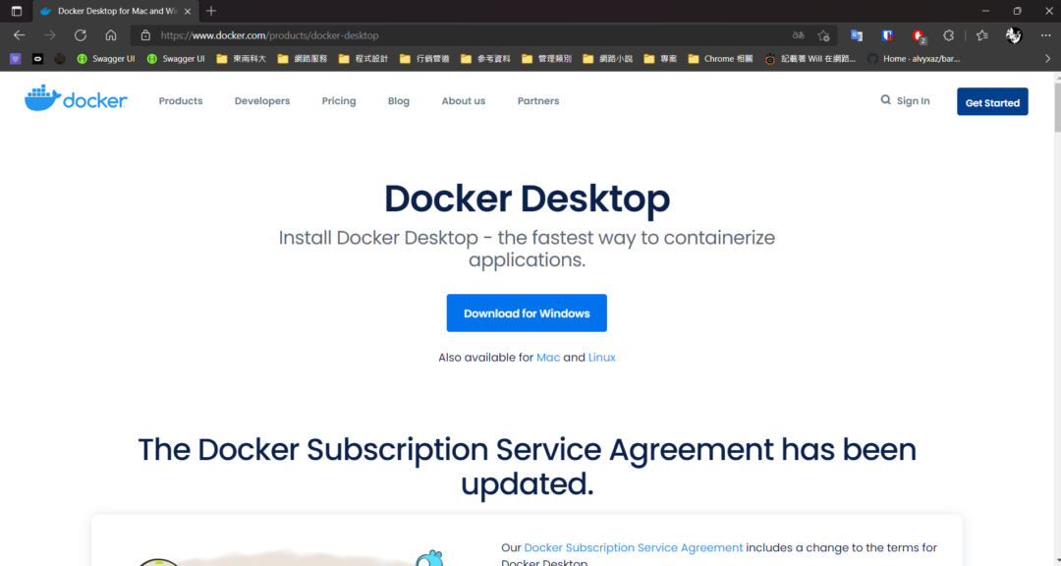This screenshot has width=1061, height=566.
Task: Open the Favorites list panel
Action: pyautogui.click(x=982, y=35)
